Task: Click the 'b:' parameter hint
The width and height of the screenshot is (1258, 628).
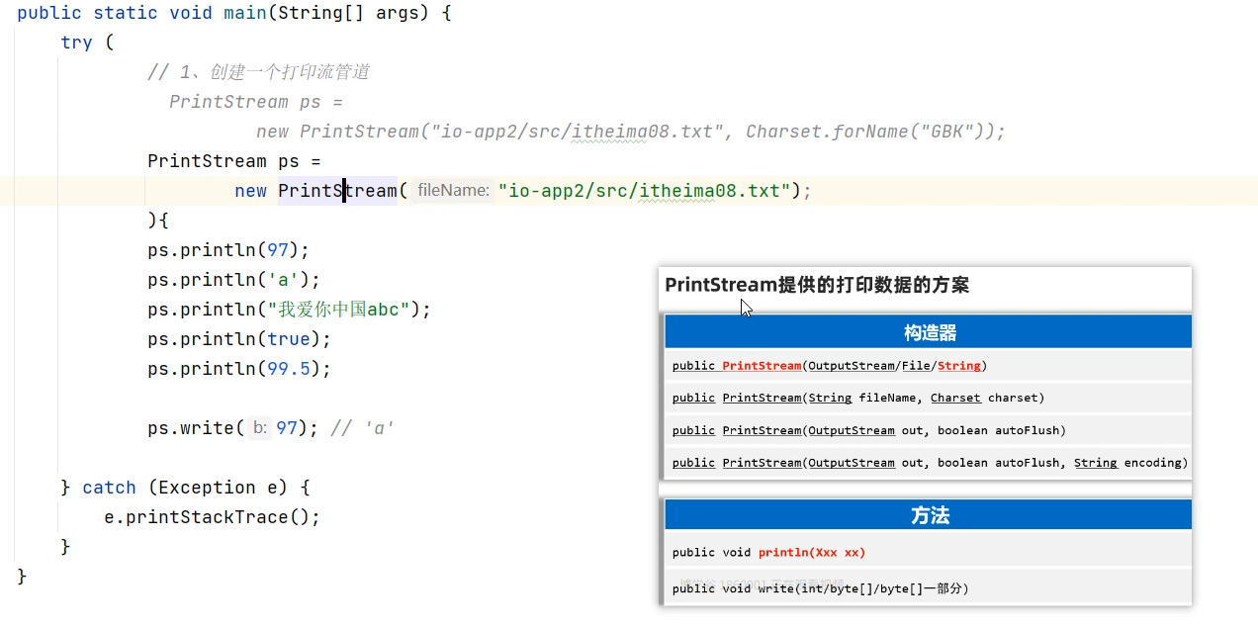Action: pyautogui.click(x=259, y=428)
